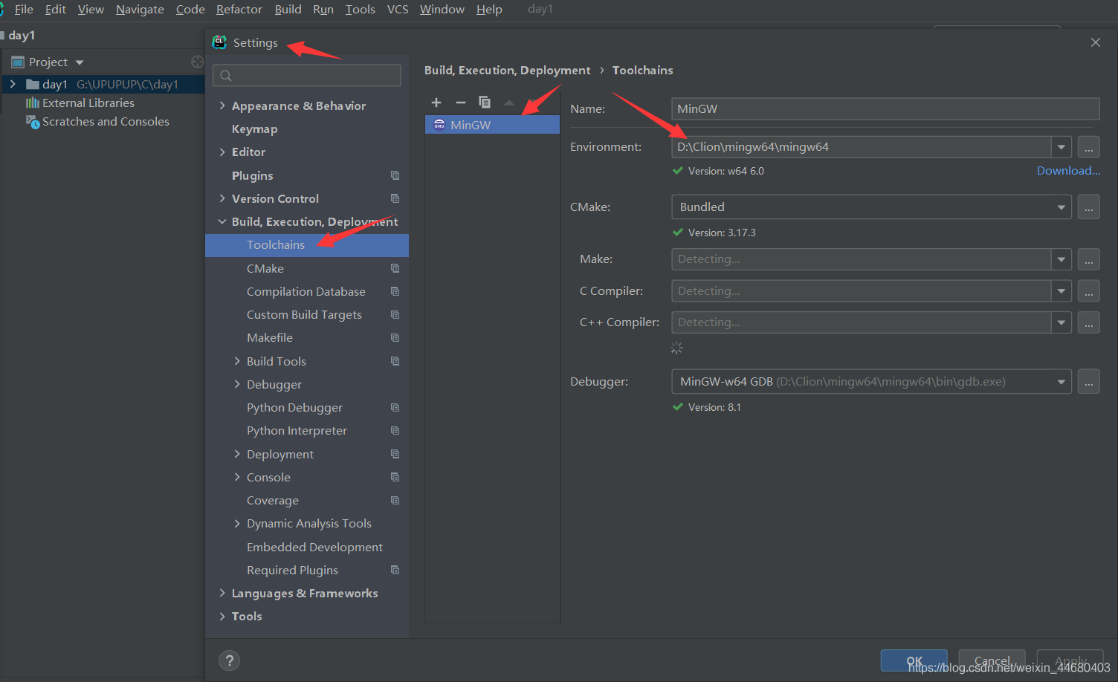Copy the selected toolchain
The width and height of the screenshot is (1118, 682).
(x=485, y=103)
